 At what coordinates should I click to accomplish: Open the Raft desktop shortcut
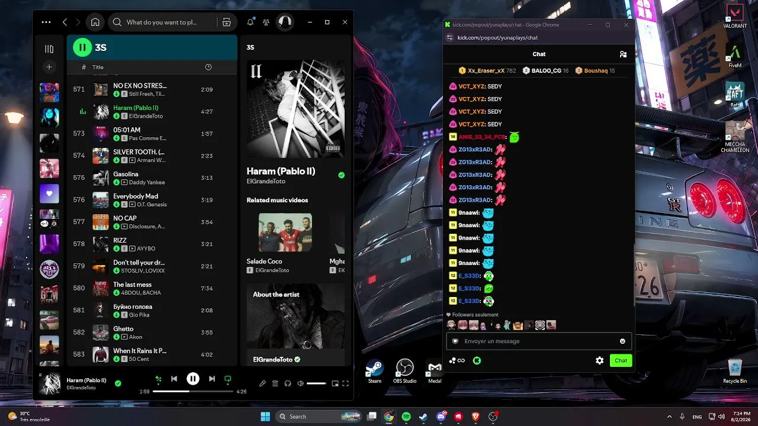pyautogui.click(x=735, y=95)
